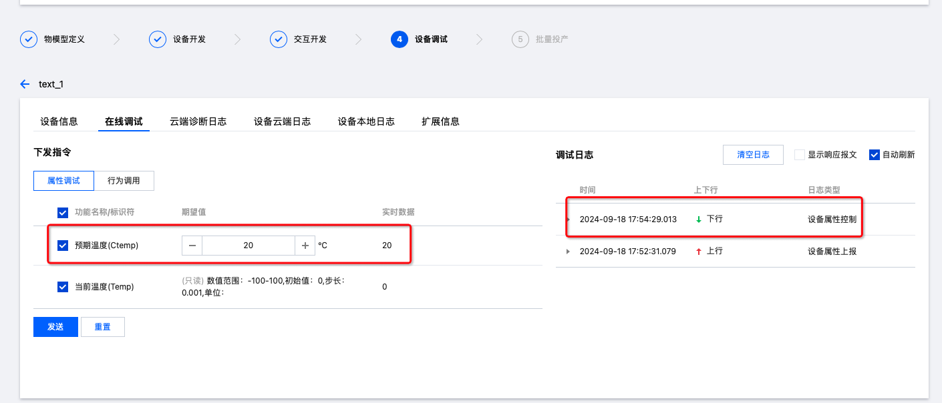Click step 5 批量投产 circle icon
942x403 pixels.
point(520,39)
